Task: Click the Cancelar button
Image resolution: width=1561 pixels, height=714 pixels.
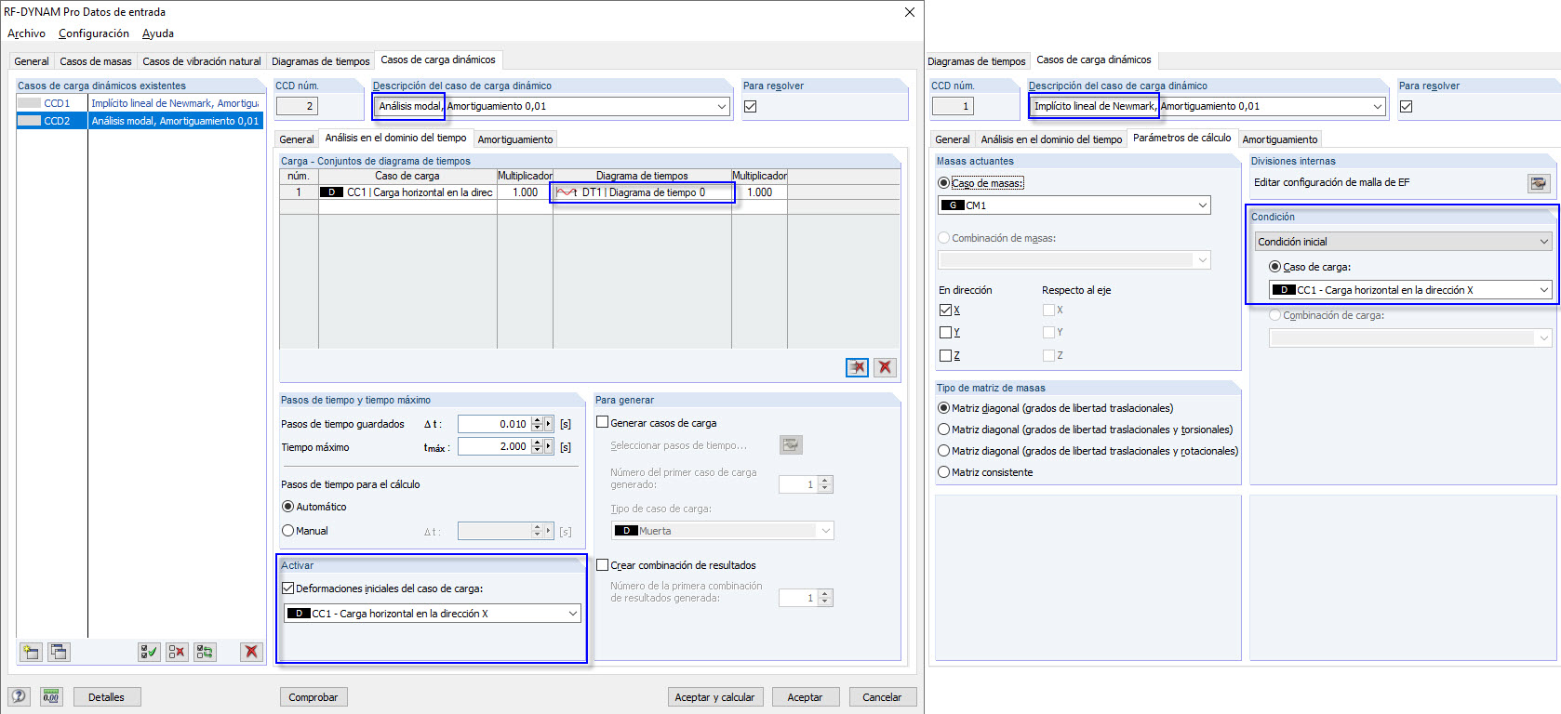Action: click(x=882, y=697)
